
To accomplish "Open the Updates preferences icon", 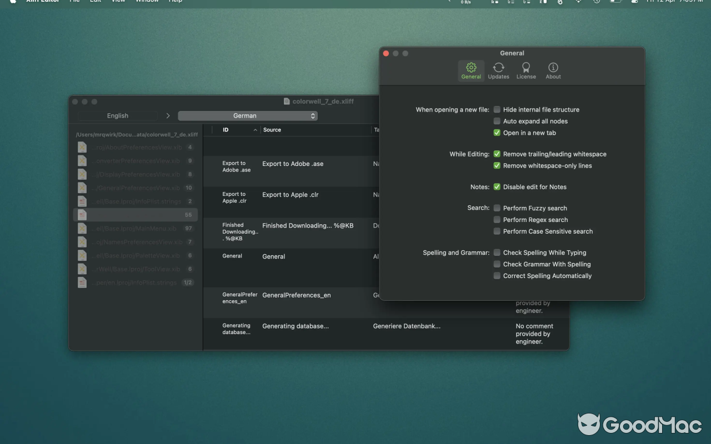I will point(498,70).
